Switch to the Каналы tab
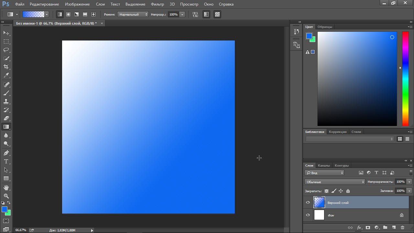Image resolution: width=414 pixels, height=233 pixels. pos(324,165)
